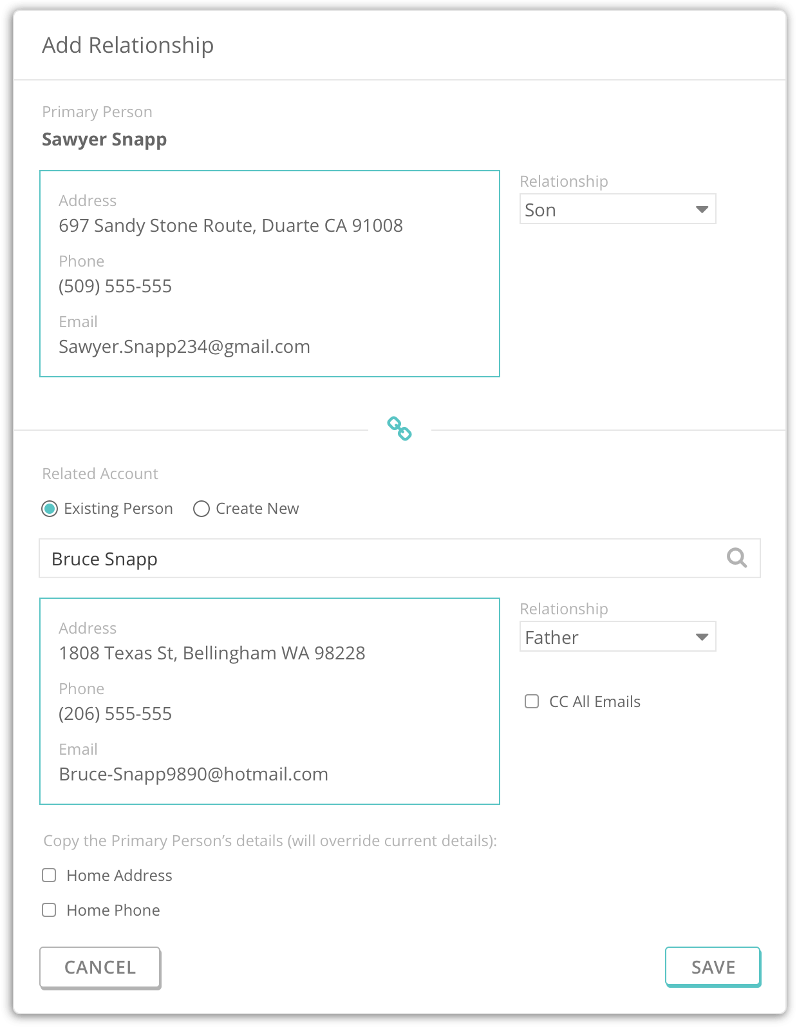Image resolution: width=797 pixels, height=1029 pixels.
Task: Click the SAVE button
Action: tap(713, 967)
